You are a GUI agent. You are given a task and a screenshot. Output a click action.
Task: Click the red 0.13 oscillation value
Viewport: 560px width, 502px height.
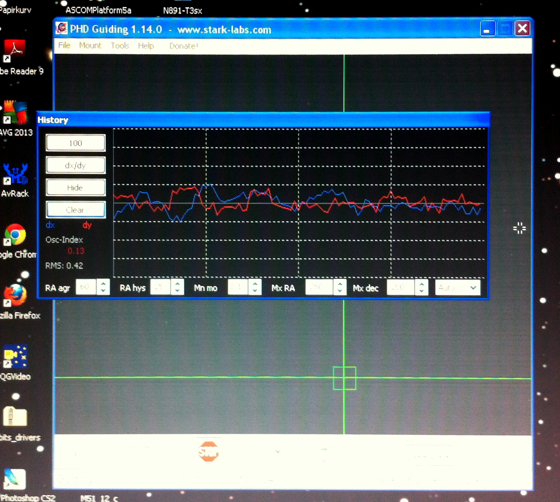click(x=76, y=251)
